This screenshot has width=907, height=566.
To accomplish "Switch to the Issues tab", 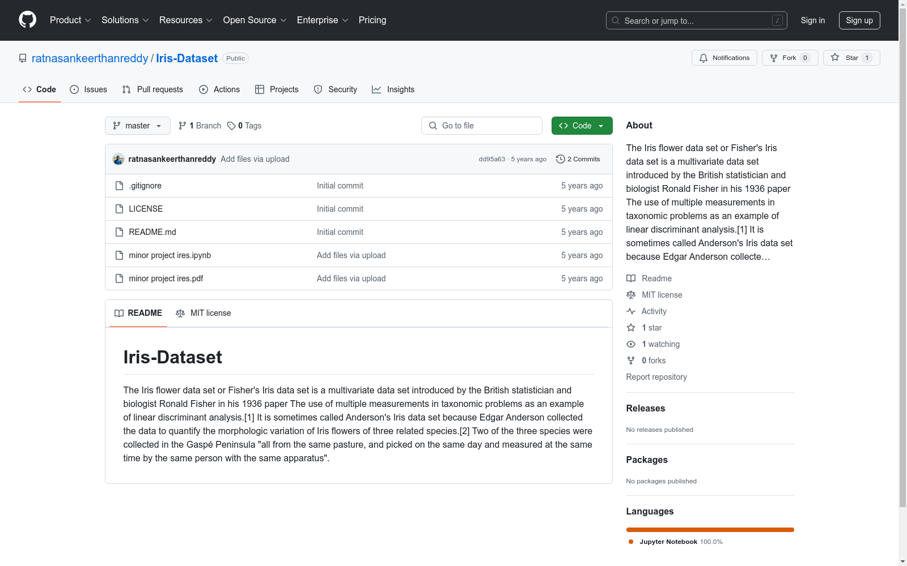I will (x=88, y=89).
